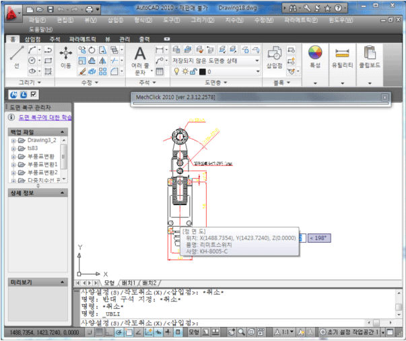Click the black layer color swatch
Image resolution: width=406 pixels, height=341 pixels.
click(x=201, y=71)
